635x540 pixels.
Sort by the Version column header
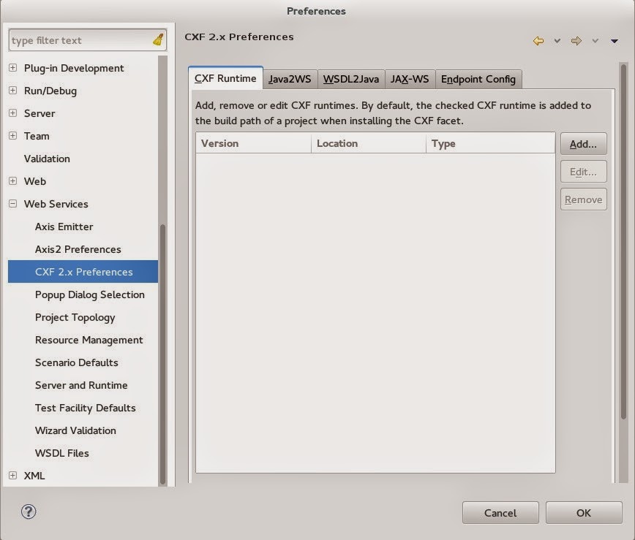coord(254,143)
